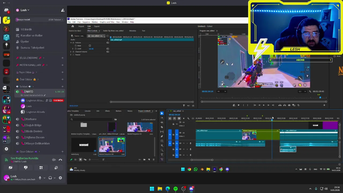Open Discord user settings gear
Viewport: 343px width, 193px height.
[x=60, y=178]
